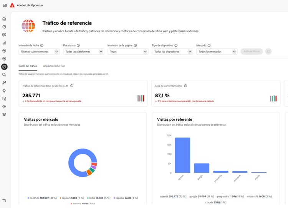Click the google 55.094 legend entry
Image resolution: width=288 pixels, height=208 pixels.
[202, 197]
